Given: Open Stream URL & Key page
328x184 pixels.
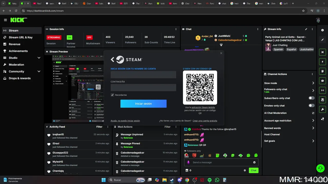Looking at the screenshot, I should [x=22, y=37].
